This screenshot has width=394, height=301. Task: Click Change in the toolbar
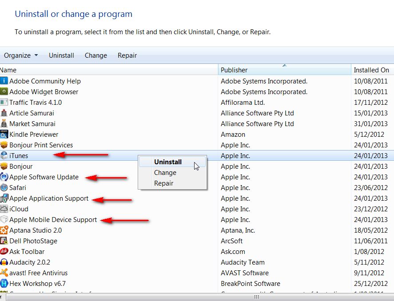tap(96, 55)
